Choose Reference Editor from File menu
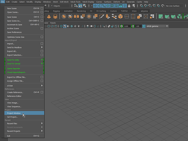The image size is (188, 141). (x=24, y=96)
